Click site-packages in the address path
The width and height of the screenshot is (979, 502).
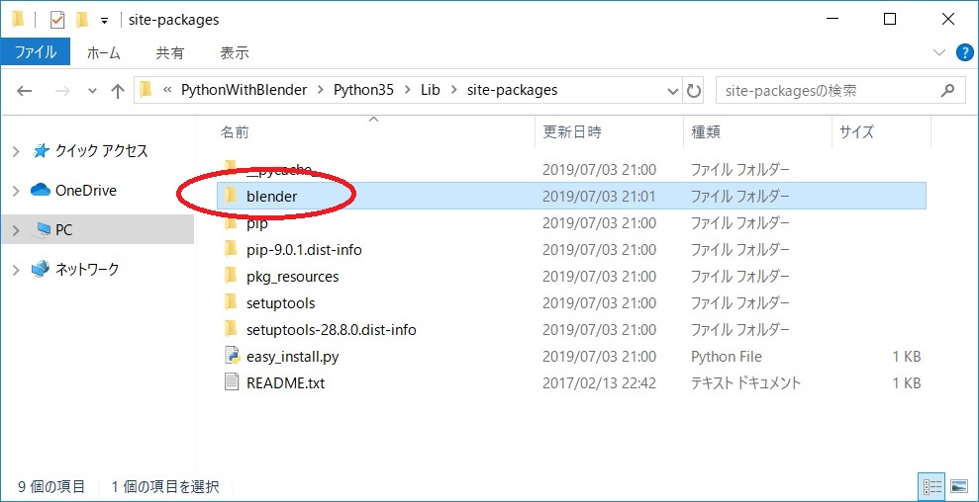click(512, 90)
